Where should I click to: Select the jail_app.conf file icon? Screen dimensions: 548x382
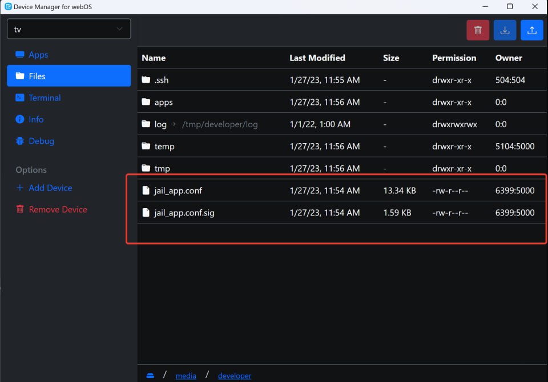(x=146, y=190)
